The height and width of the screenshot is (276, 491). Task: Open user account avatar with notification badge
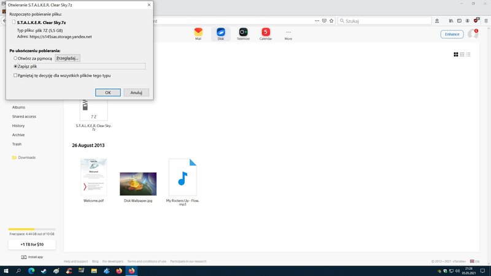(473, 34)
